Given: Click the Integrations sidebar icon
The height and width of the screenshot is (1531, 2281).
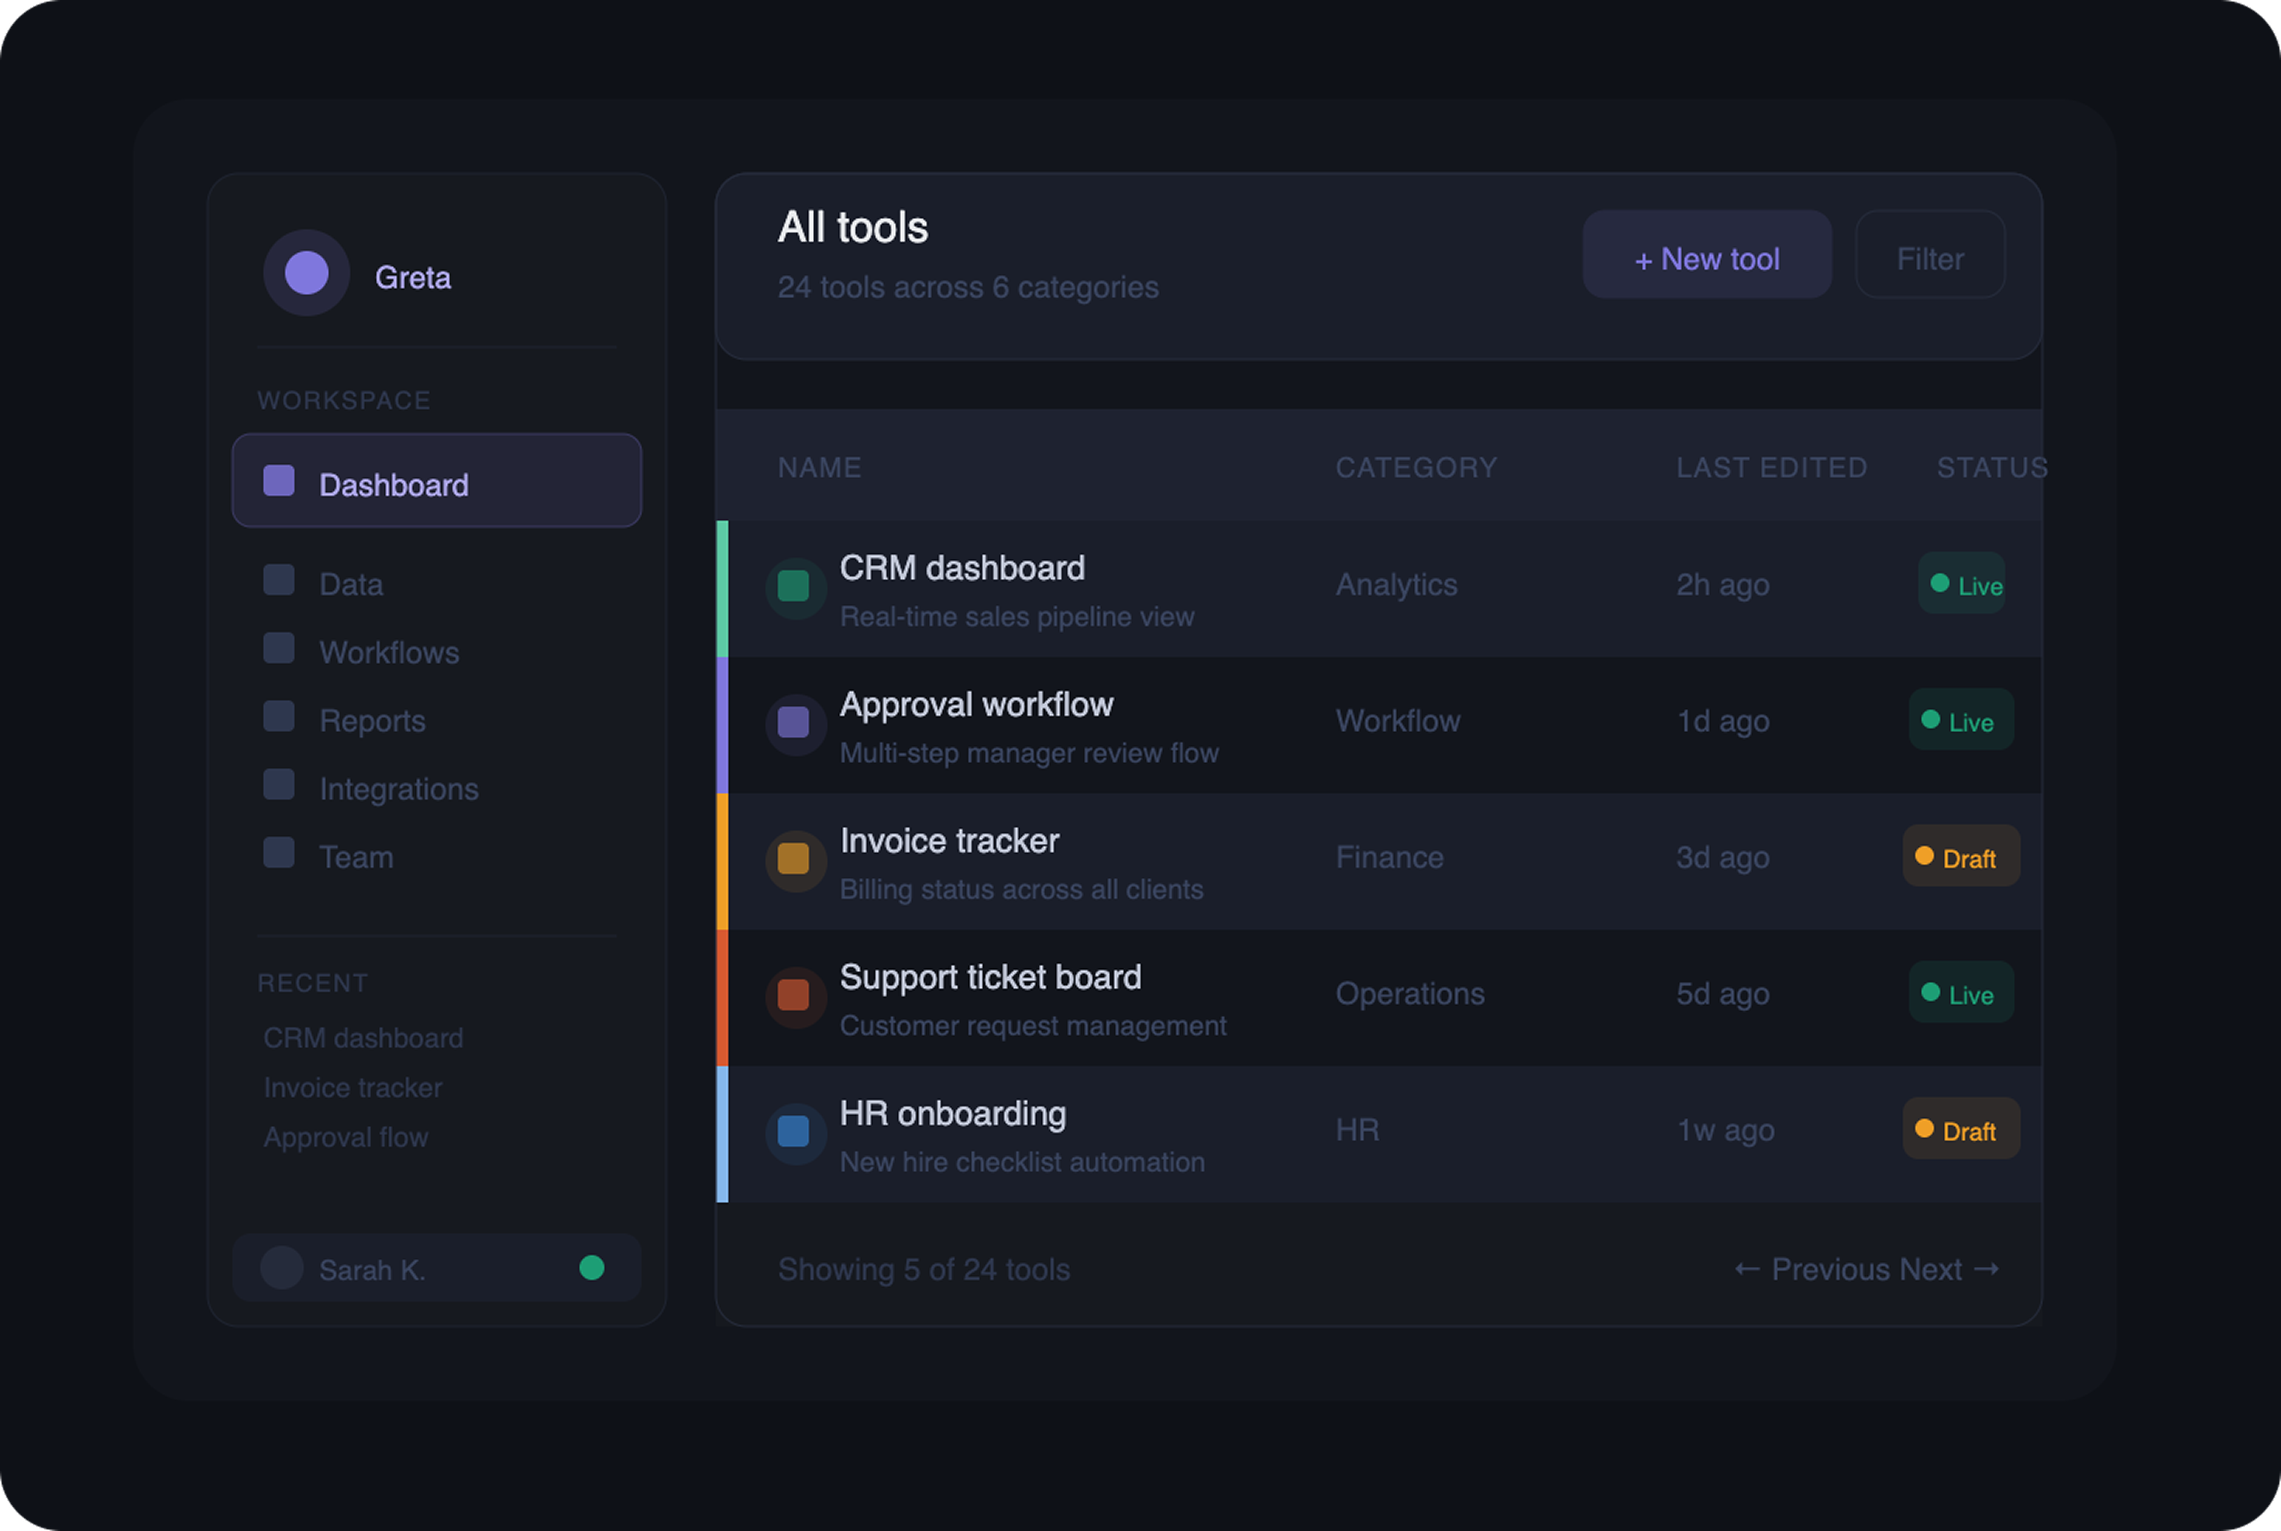Looking at the screenshot, I should click(x=279, y=785).
